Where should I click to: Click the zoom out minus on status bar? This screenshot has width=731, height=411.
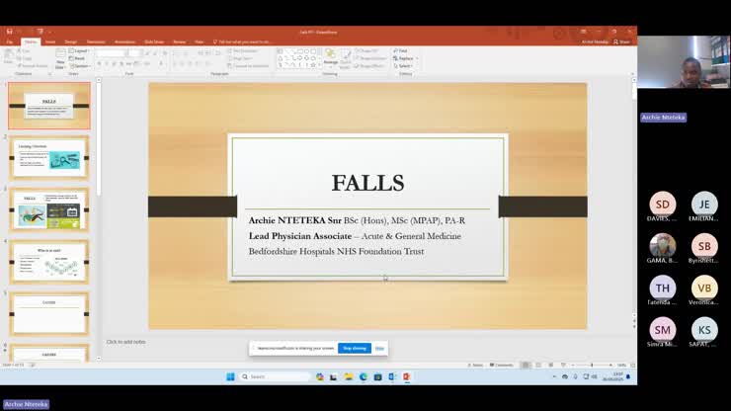573,365
